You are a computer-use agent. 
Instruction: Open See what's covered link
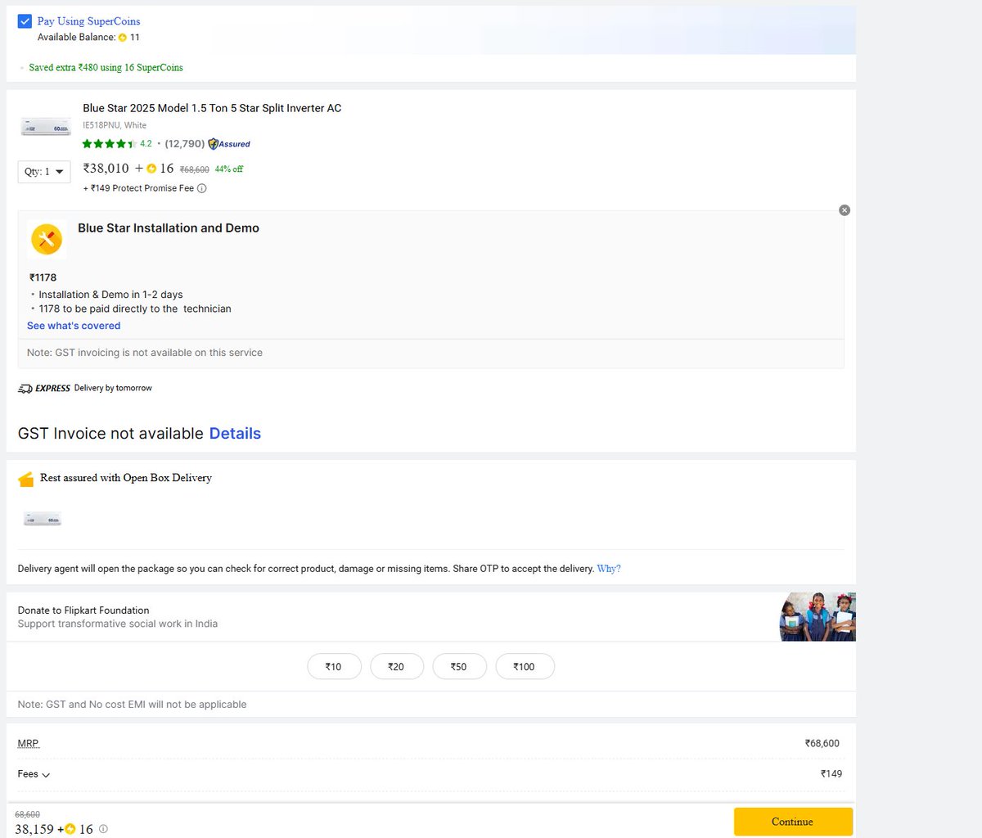tap(74, 326)
